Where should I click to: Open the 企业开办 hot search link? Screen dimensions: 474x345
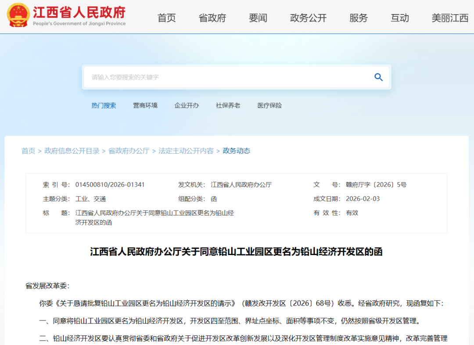tap(187, 105)
